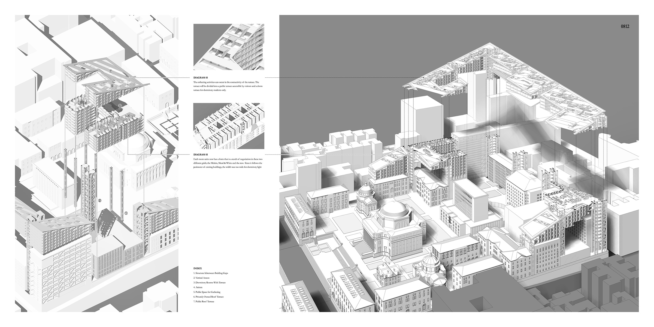The height and width of the screenshot is (327, 654).
Task: Select index item Public Roof Terrace
Action: click(x=204, y=301)
